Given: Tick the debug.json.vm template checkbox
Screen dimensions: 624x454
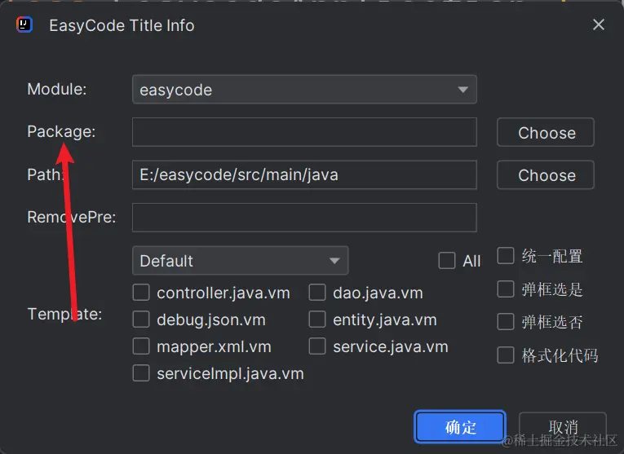Looking at the screenshot, I should (141, 320).
